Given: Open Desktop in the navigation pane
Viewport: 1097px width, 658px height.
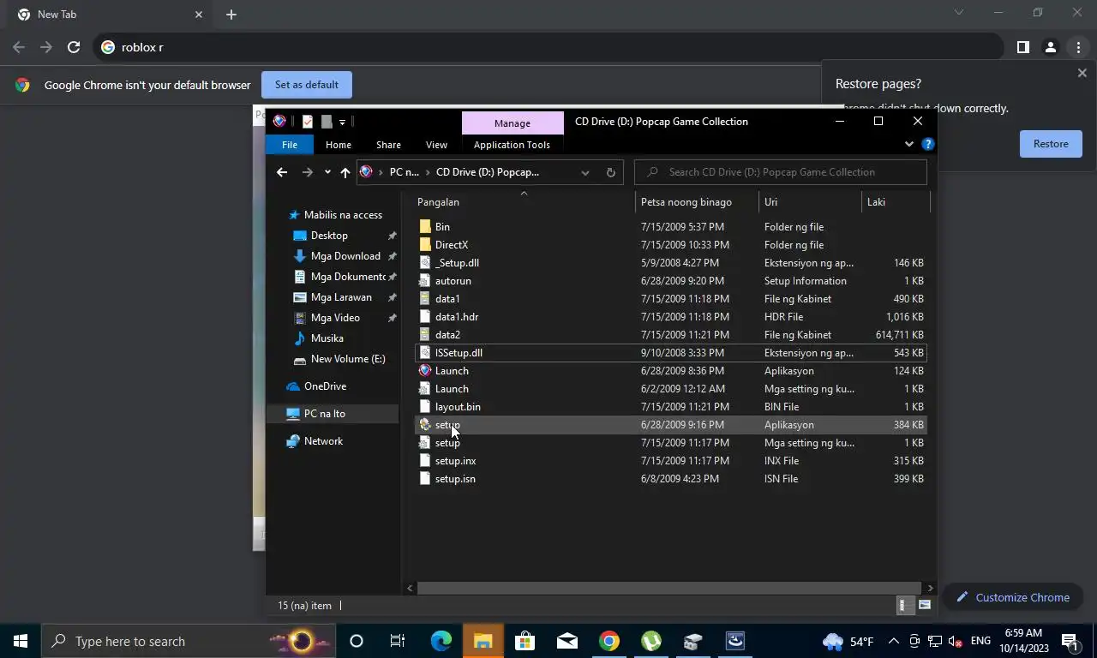Looking at the screenshot, I should (329, 236).
